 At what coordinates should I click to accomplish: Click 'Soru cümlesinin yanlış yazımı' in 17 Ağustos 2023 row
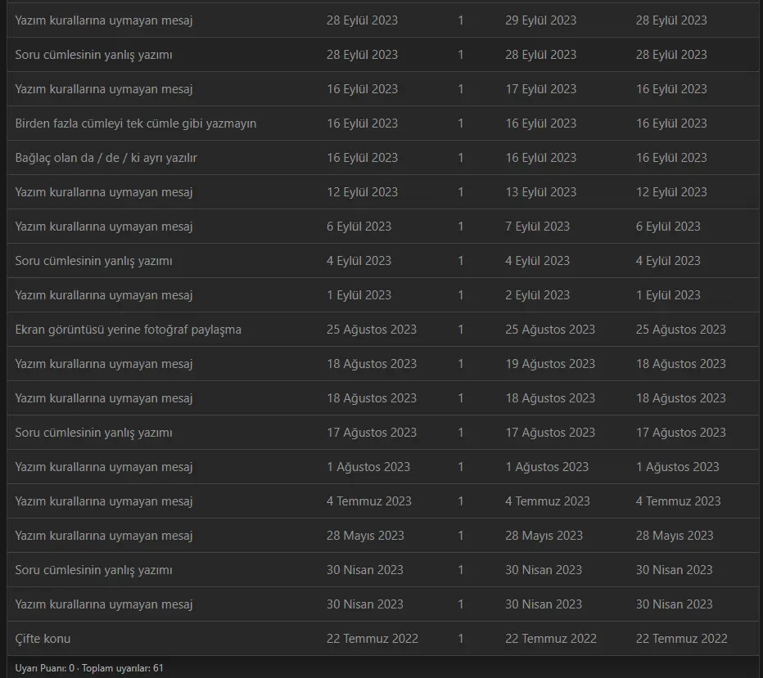(x=93, y=433)
